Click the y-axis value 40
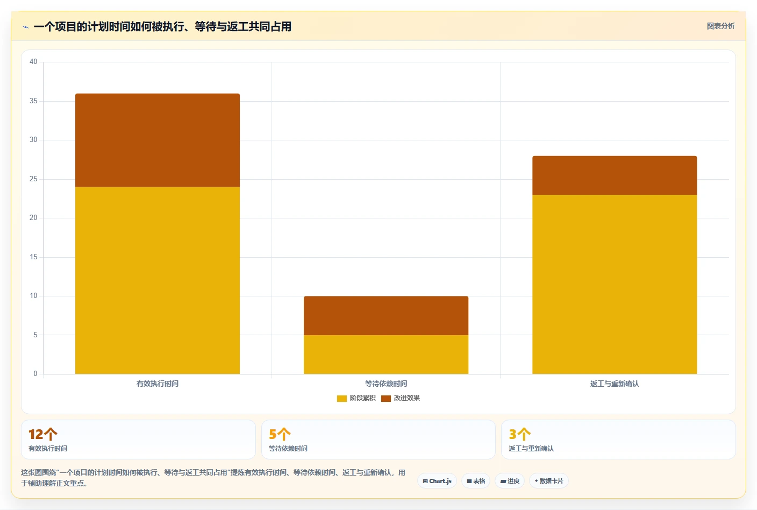 pyautogui.click(x=33, y=62)
